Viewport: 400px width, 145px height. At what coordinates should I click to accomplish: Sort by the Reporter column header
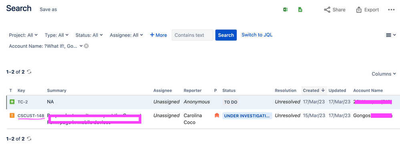(193, 90)
